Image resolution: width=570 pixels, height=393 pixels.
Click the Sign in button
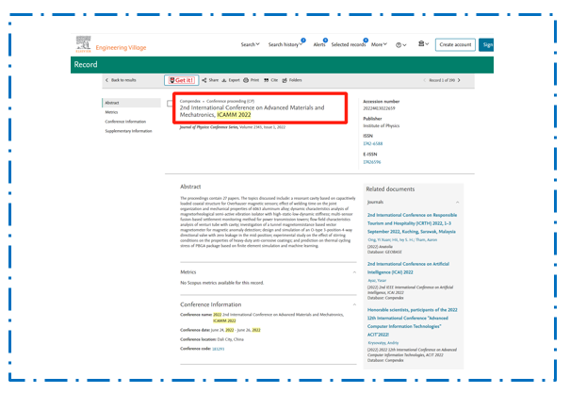tap(486, 44)
